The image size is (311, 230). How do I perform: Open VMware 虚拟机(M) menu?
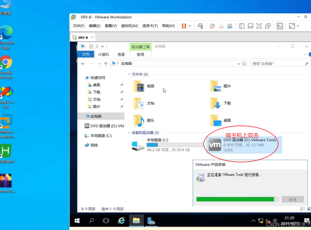point(129,26)
